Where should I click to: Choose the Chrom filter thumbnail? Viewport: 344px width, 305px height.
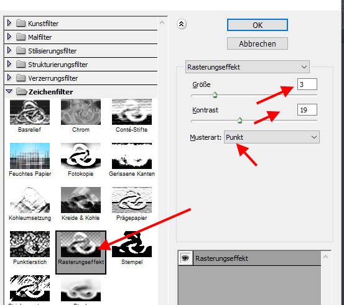[81, 112]
